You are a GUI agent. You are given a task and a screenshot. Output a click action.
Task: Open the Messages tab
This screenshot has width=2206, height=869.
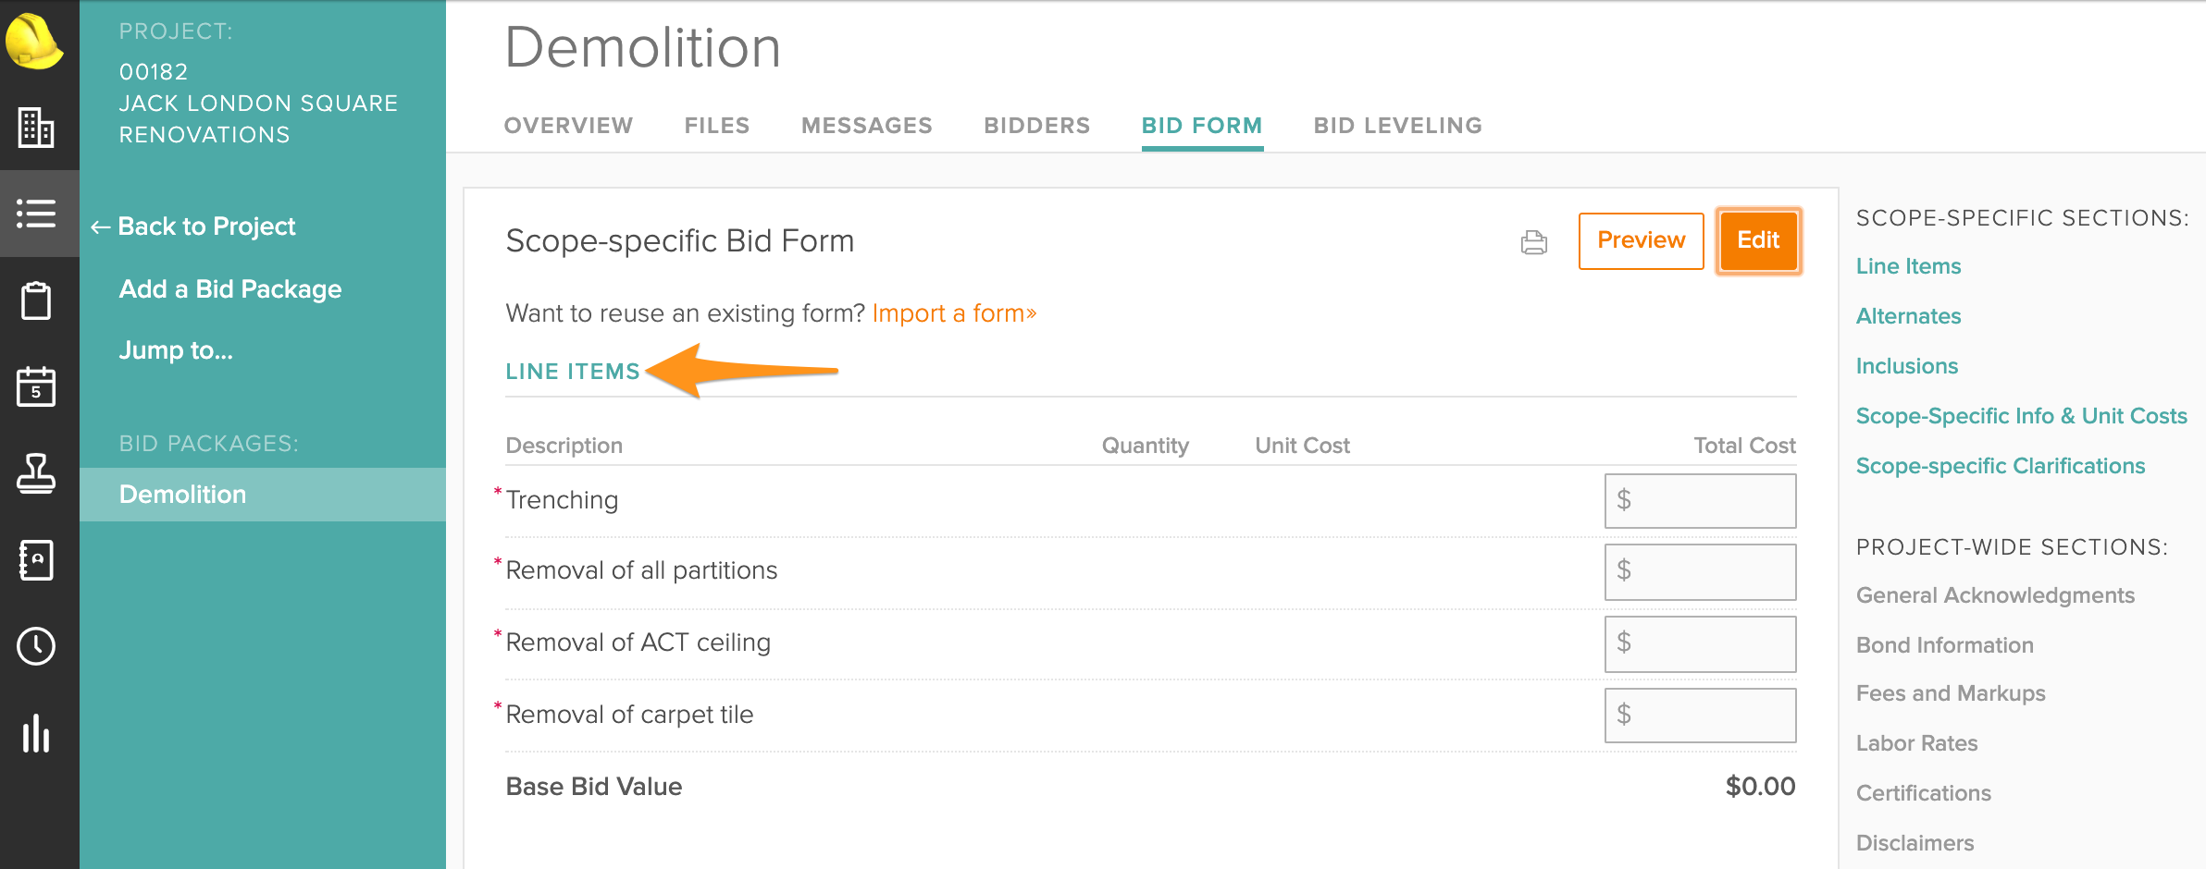coord(867,126)
